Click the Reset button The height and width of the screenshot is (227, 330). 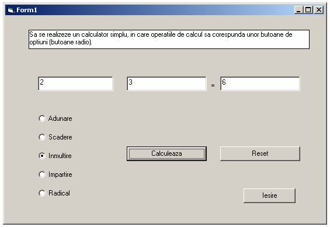(x=260, y=153)
